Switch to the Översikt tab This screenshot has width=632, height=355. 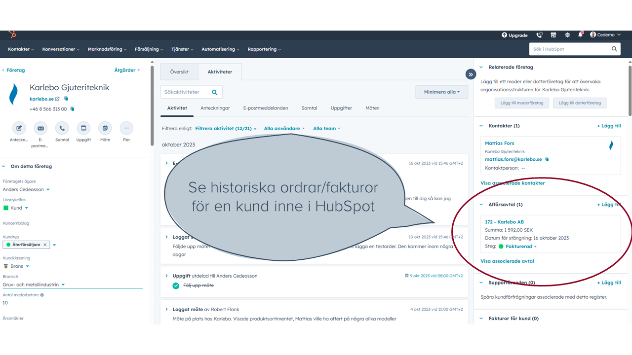point(179,72)
